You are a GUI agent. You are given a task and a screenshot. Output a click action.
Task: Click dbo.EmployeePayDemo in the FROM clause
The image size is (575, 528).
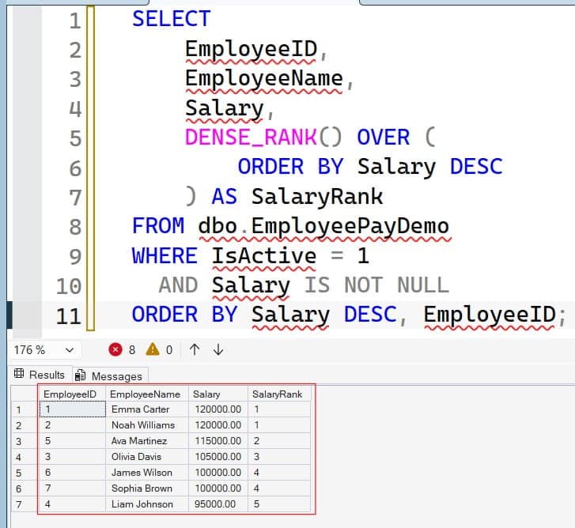click(323, 226)
